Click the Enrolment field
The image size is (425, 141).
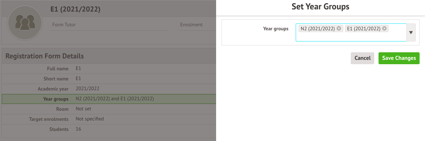tap(197, 25)
